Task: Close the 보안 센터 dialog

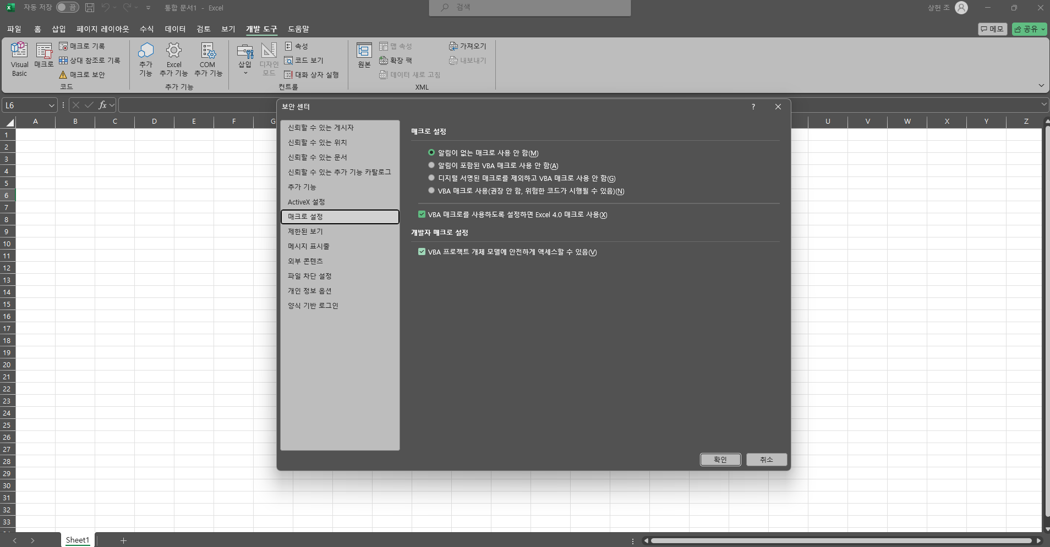Action: pos(778,107)
